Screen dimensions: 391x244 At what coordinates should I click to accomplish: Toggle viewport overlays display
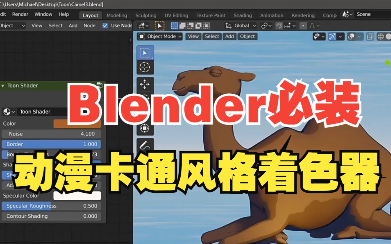click(x=351, y=36)
